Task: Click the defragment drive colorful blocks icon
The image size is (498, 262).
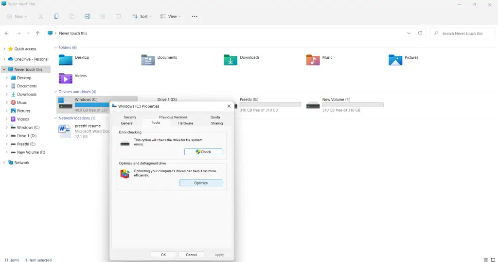Action: [x=125, y=174]
